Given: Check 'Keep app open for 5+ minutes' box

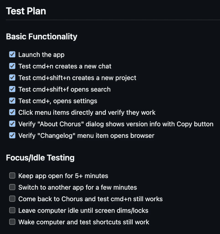Looking at the screenshot, I should point(12,175).
